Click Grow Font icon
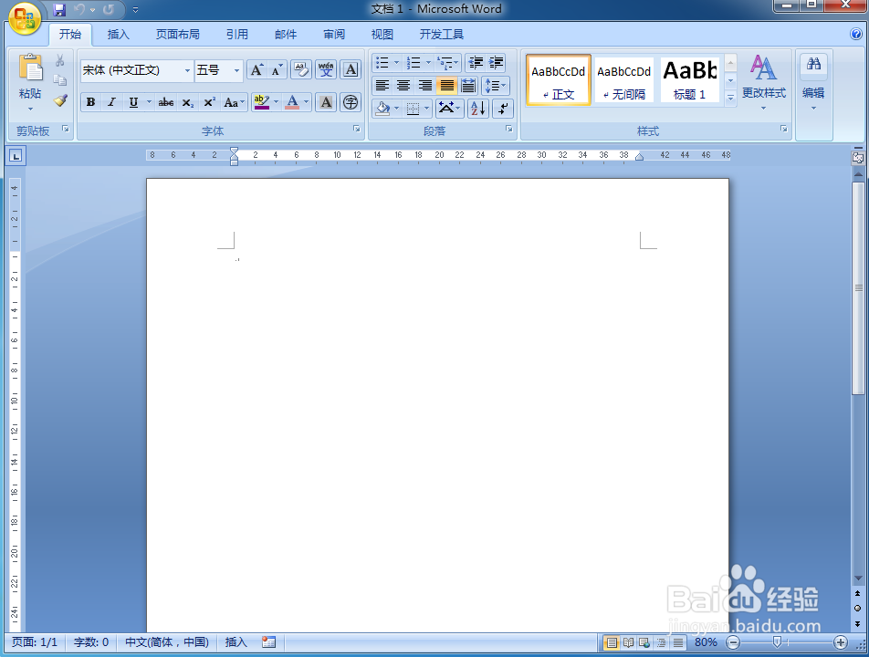 [x=257, y=70]
